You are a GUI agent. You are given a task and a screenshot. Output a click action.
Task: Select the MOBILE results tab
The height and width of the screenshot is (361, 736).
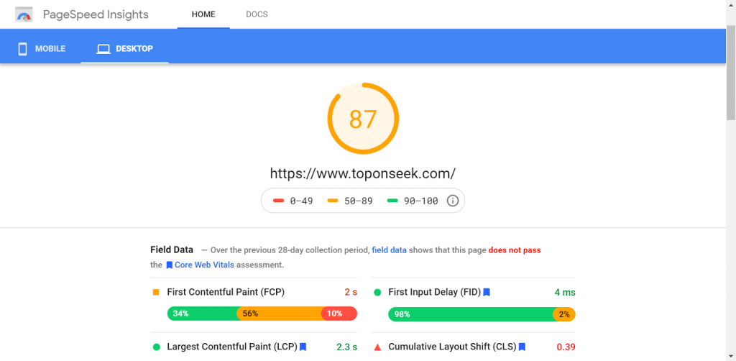[x=41, y=49]
